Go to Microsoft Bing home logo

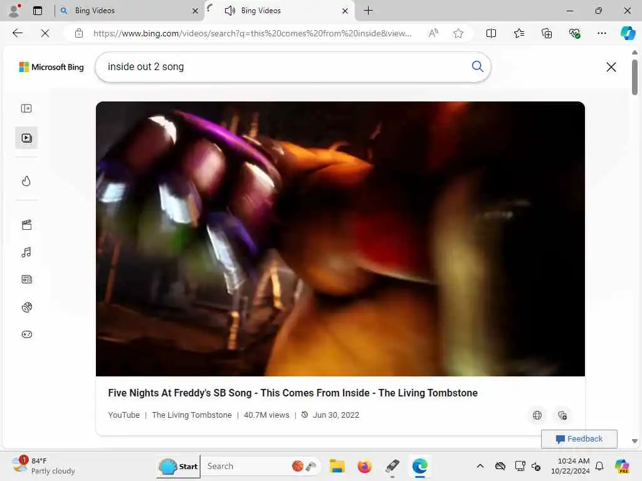coord(51,67)
